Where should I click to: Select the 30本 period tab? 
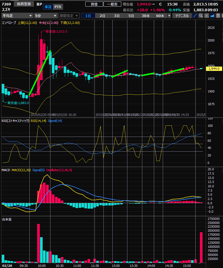pyautogui.click(x=145, y=16)
